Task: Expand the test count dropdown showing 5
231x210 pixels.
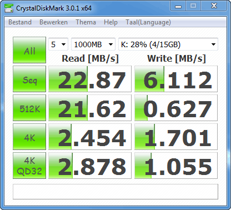Action: [x=58, y=44]
